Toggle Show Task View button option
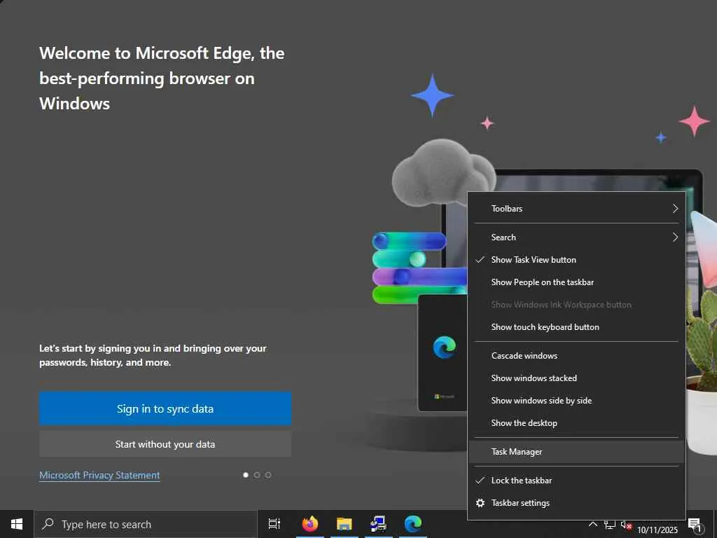Image resolution: width=717 pixels, height=538 pixels. click(x=577, y=260)
